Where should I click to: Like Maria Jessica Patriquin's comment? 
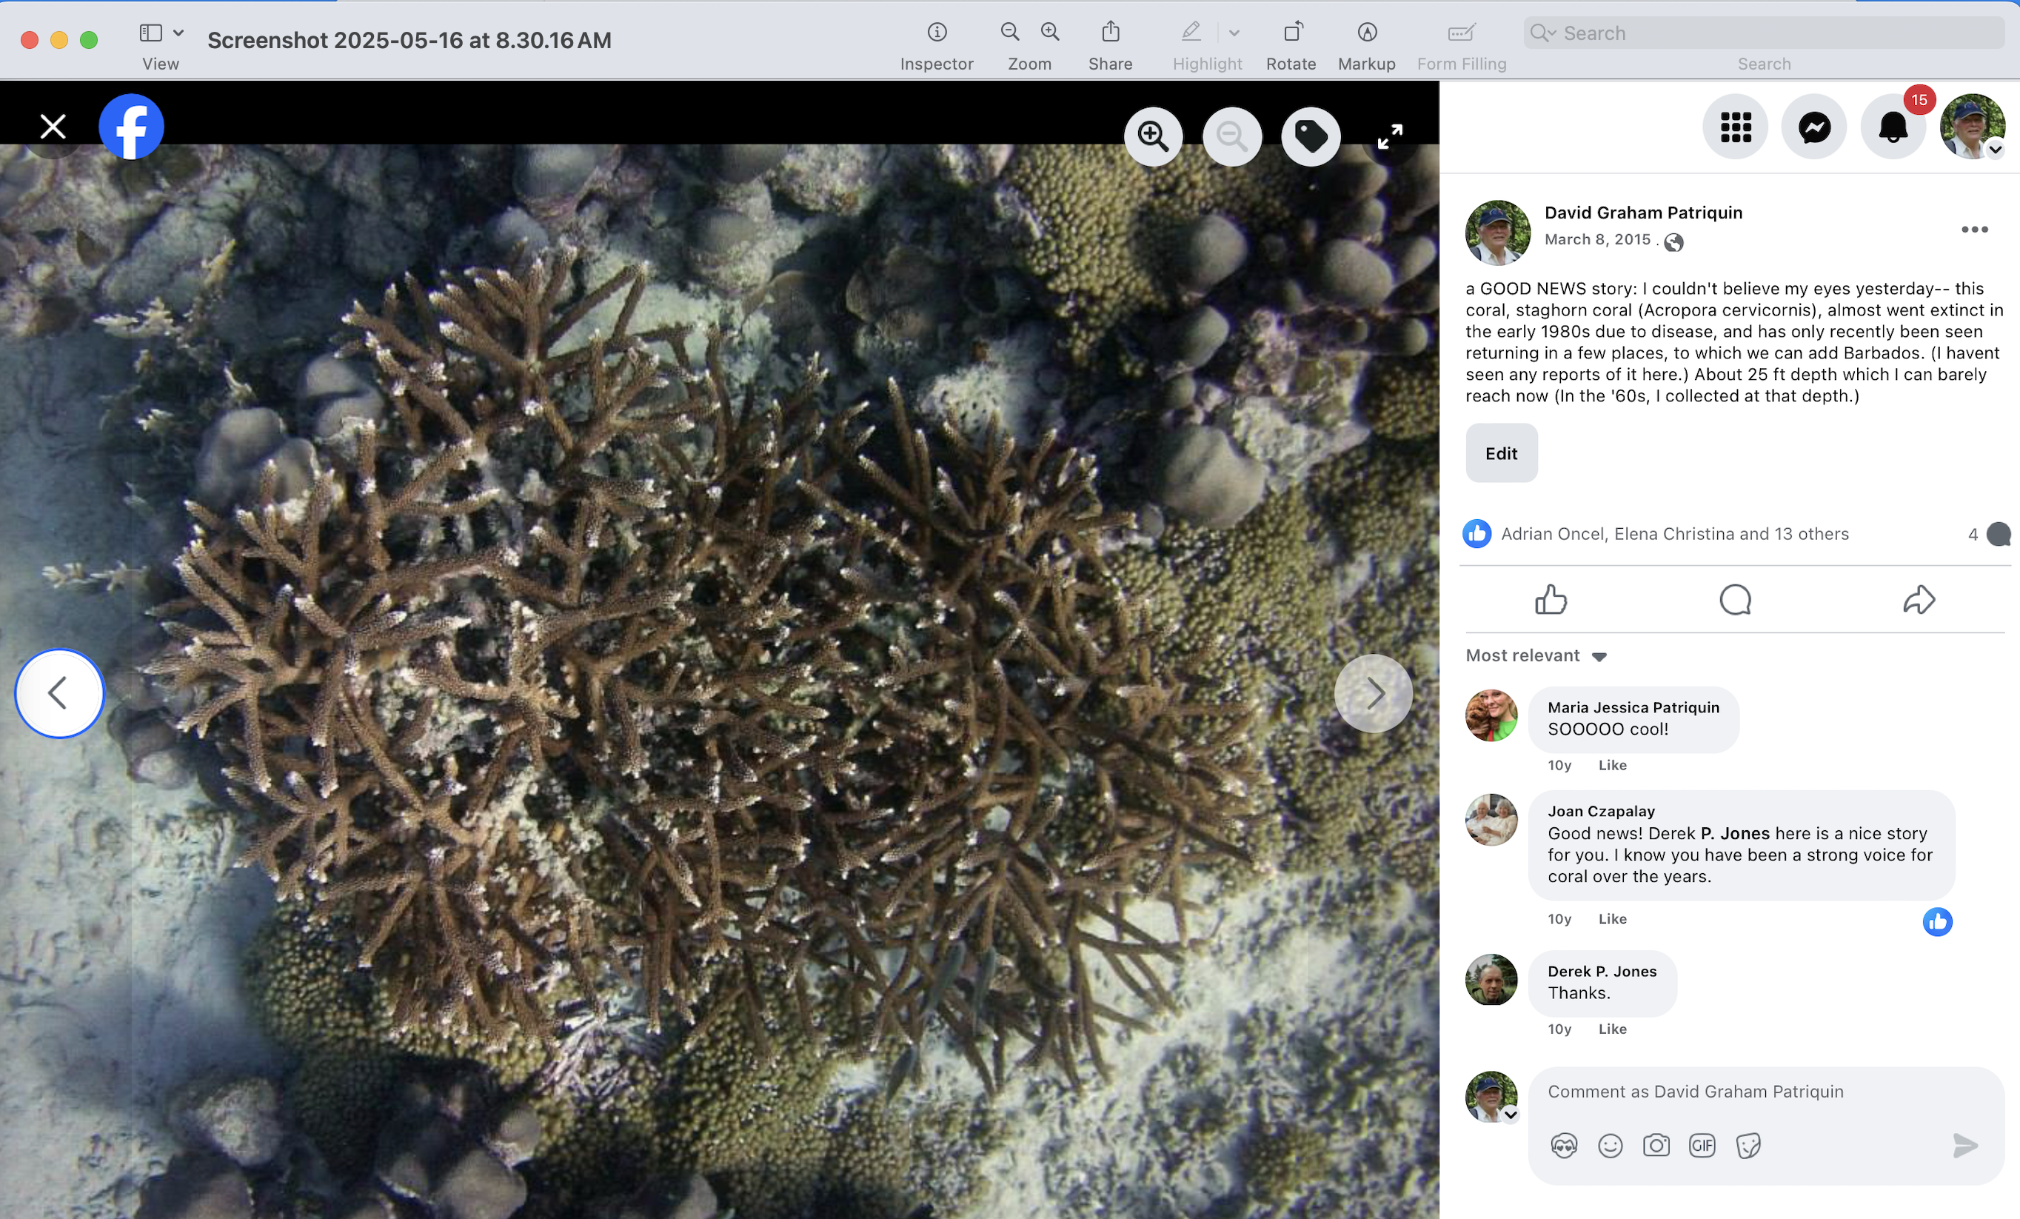[x=1612, y=765]
